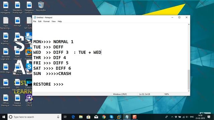Select the CPUID CPU-Z desktop shortcut
214x120 pixels.
point(29,100)
